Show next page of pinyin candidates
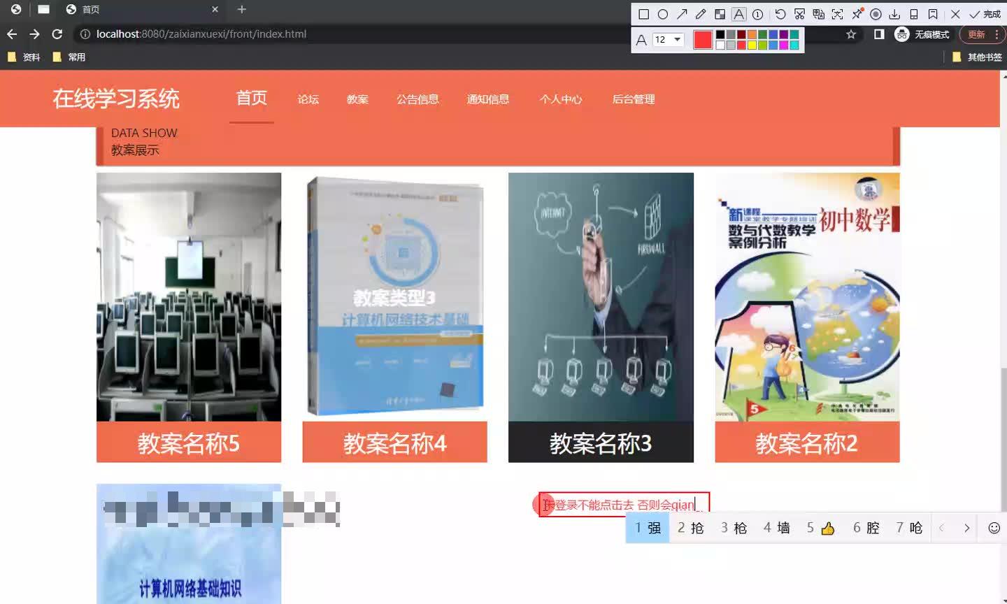The width and height of the screenshot is (1007, 604). click(x=967, y=528)
